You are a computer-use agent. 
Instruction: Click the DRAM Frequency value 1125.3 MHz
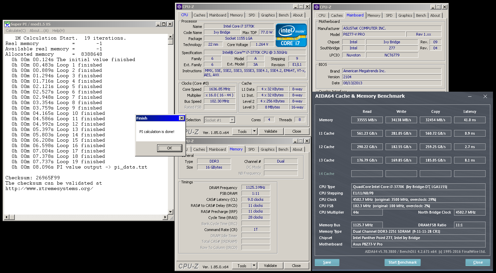(256, 188)
